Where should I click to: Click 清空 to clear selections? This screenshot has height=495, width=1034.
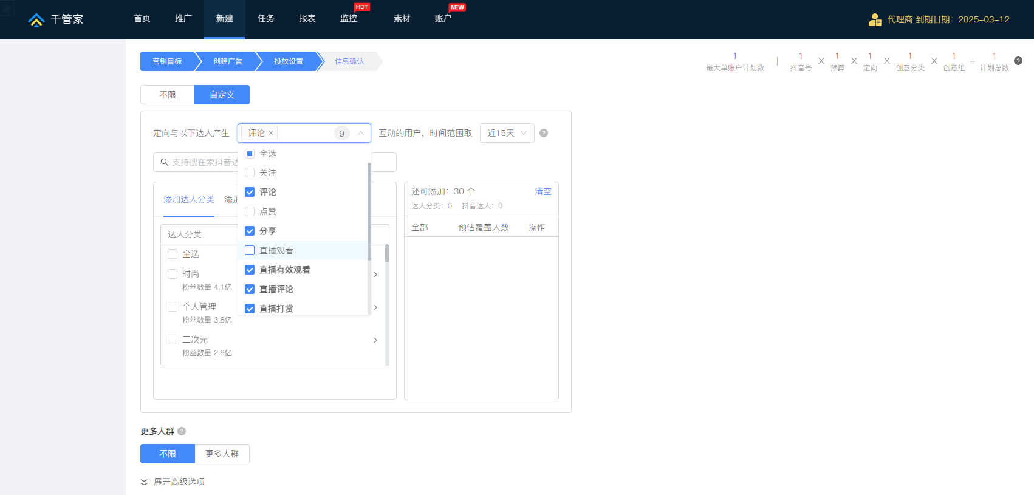(x=543, y=191)
